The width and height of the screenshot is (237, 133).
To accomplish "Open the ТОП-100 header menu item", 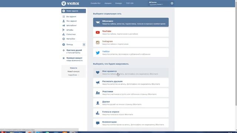I will [x=130, y=3].
